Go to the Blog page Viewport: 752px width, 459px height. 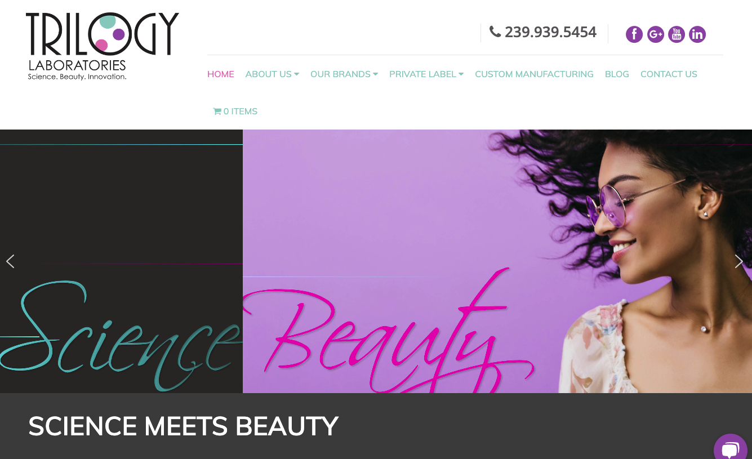coord(617,74)
